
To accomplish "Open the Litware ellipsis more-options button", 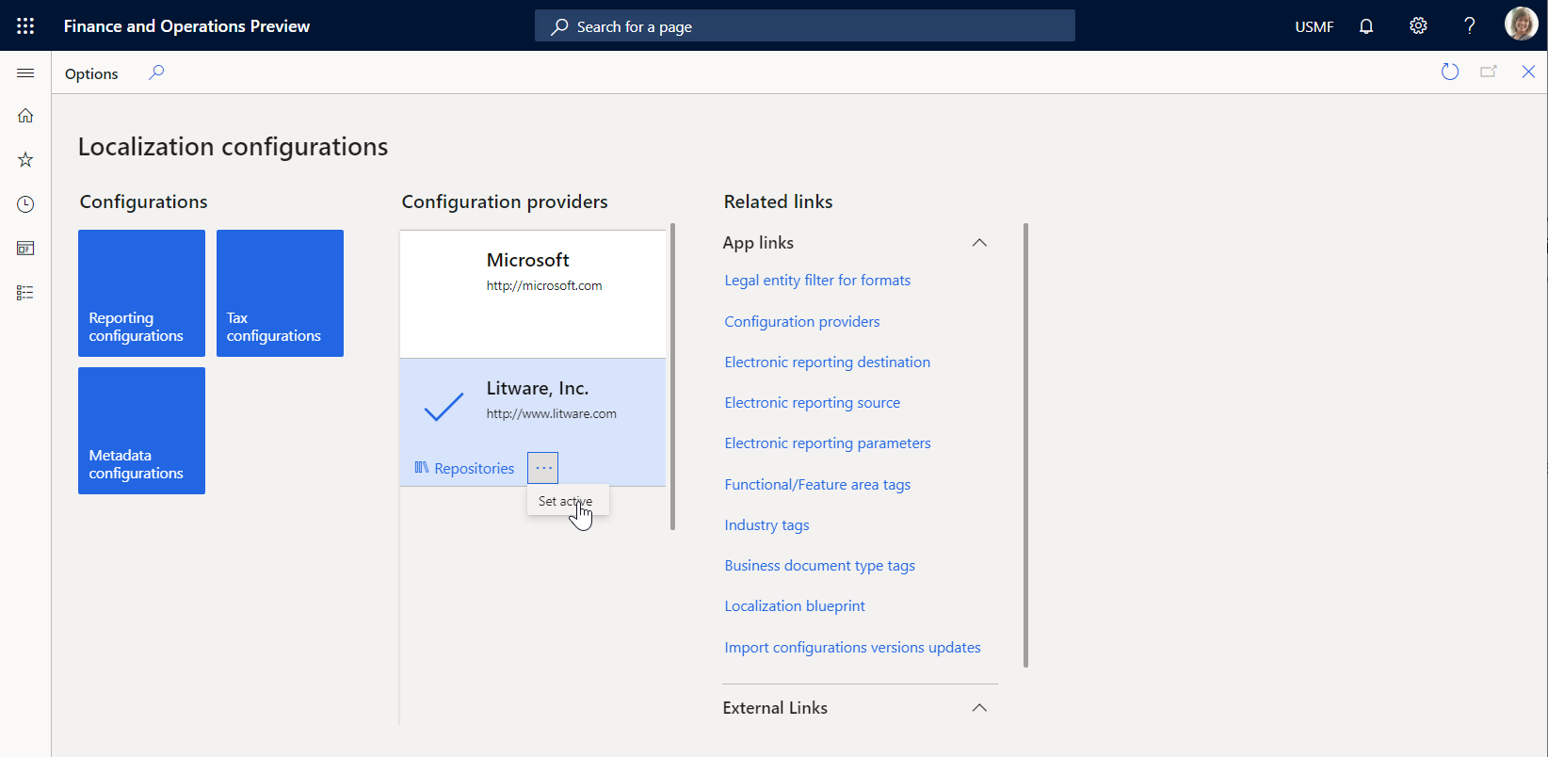I will [x=543, y=468].
